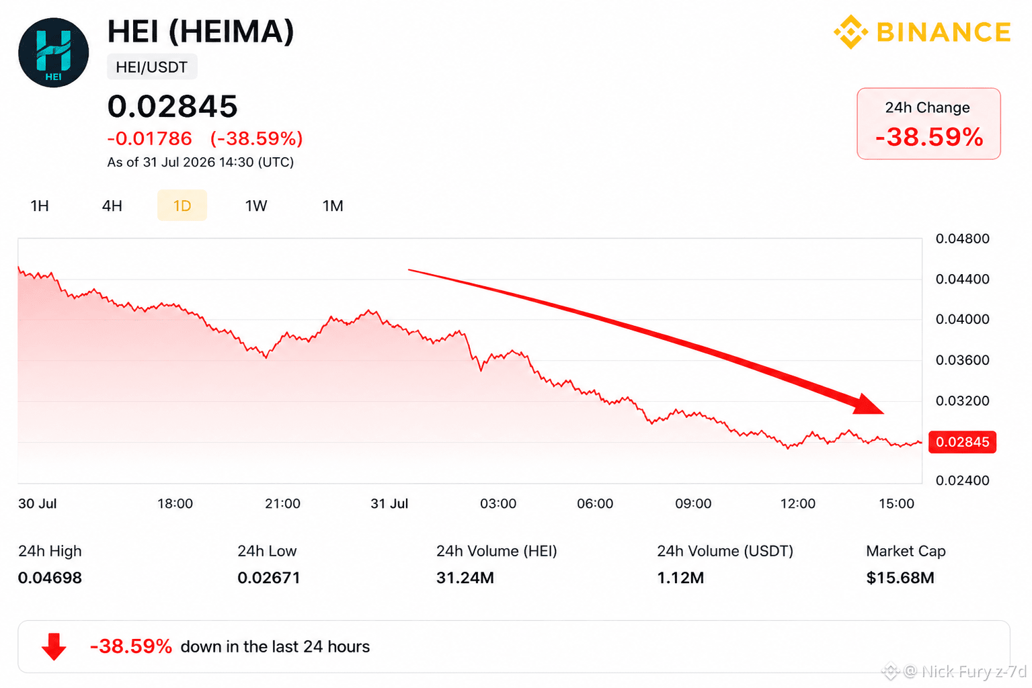Switch to the 4H timeframe

point(112,206)
